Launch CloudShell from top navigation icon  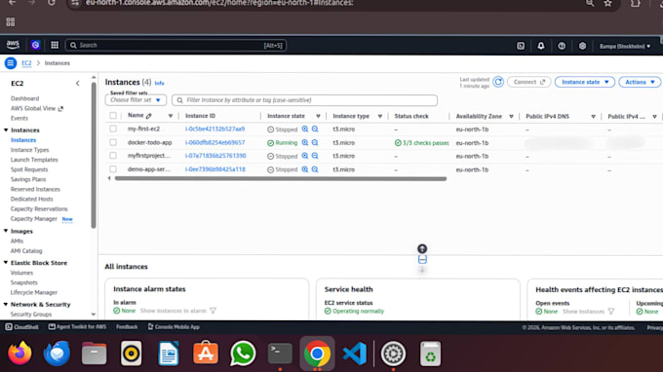521,46
